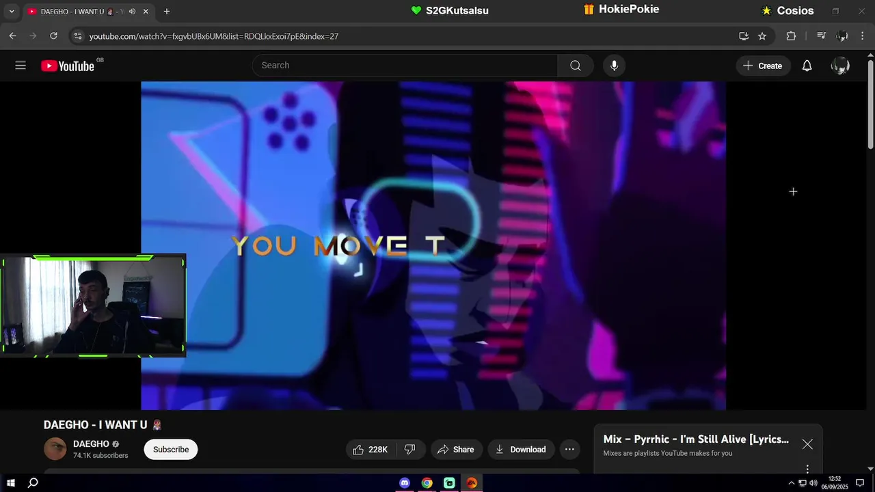Image resolution: width=875 pixels, height=492 pixels.
Task: Show hidden system tray icons
Action: (x=792, y=483)
